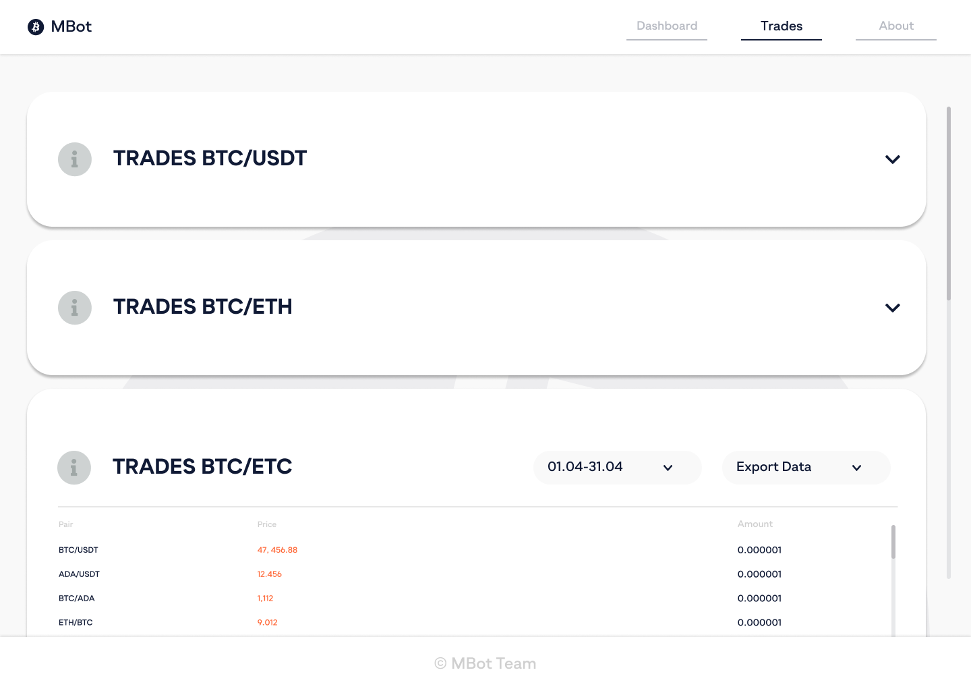This screenshot has height=691, width=971.
Task: Click the TRADES BTC/ETH heading
Action: pos(202,307)
